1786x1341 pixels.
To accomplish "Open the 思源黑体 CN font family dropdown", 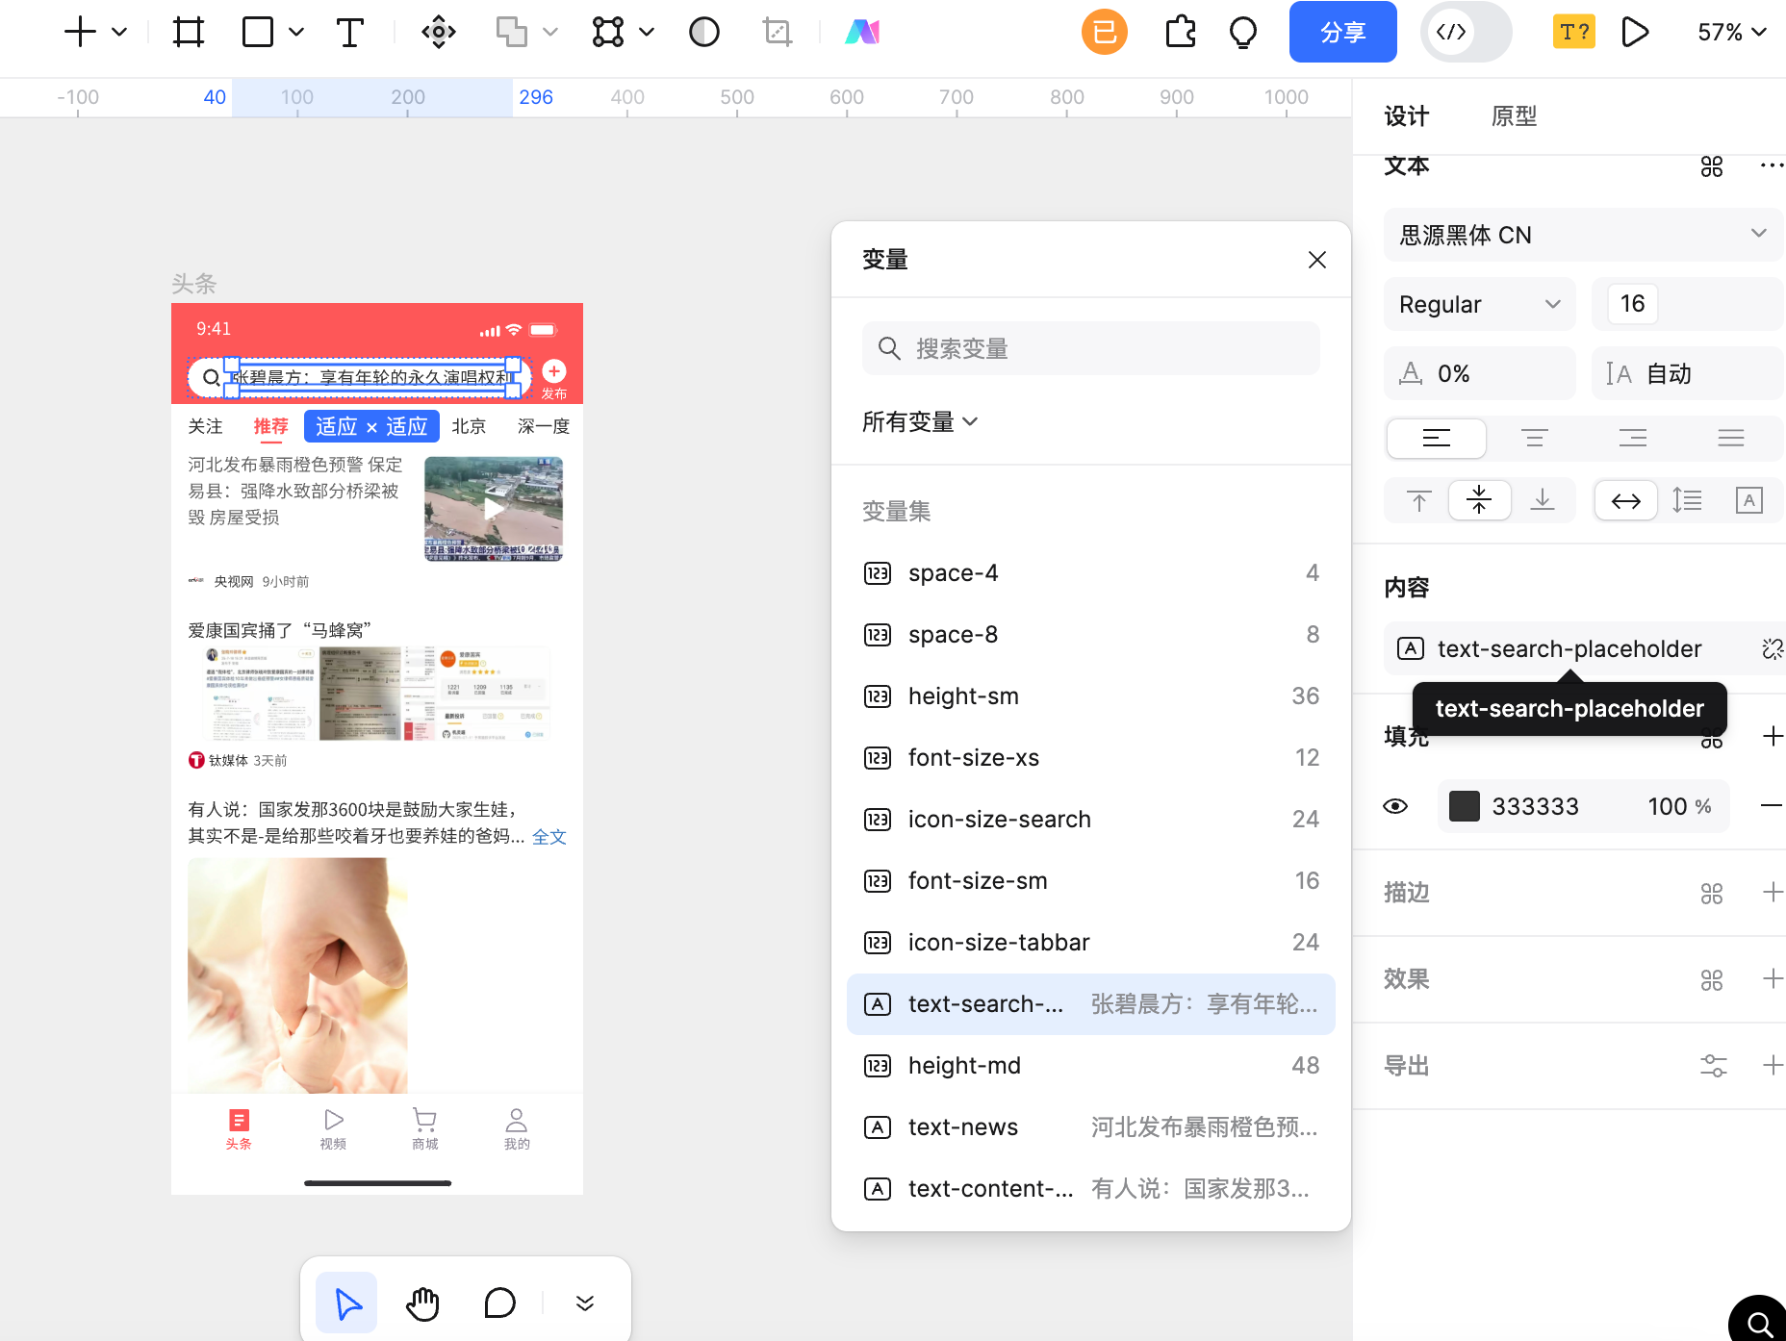I will point(1583,235).
